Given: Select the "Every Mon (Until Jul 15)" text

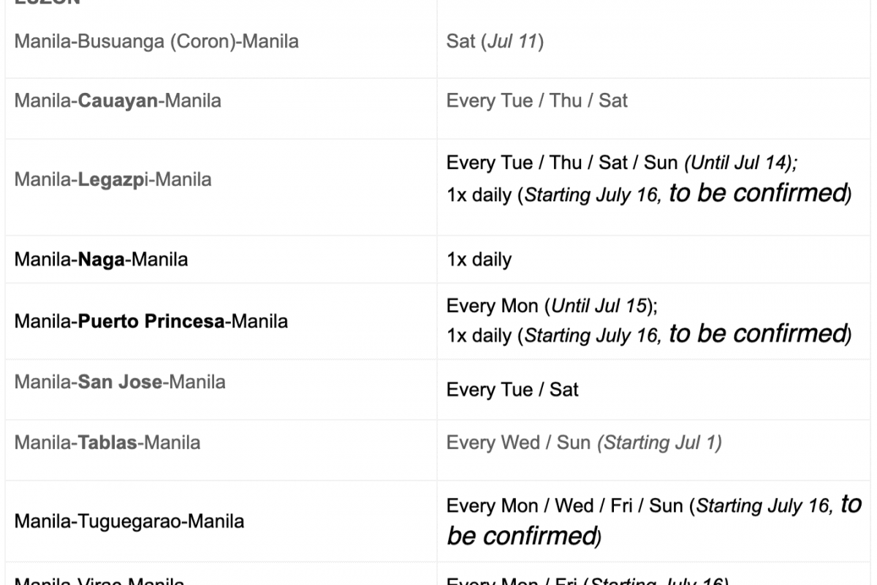Looking at the screenshot, I should click(x=551, y=306).
